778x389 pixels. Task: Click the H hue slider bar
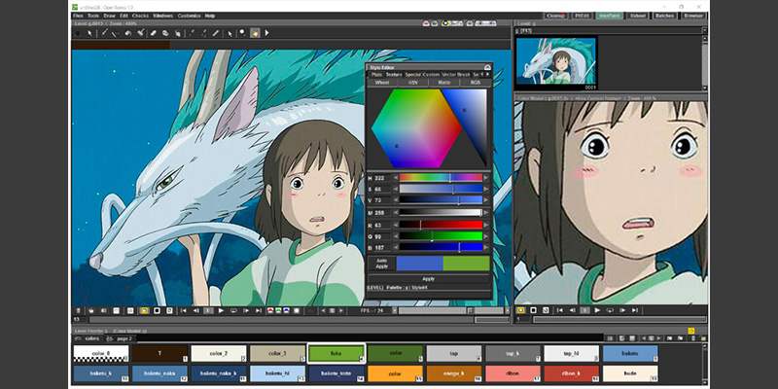point(442,178)
